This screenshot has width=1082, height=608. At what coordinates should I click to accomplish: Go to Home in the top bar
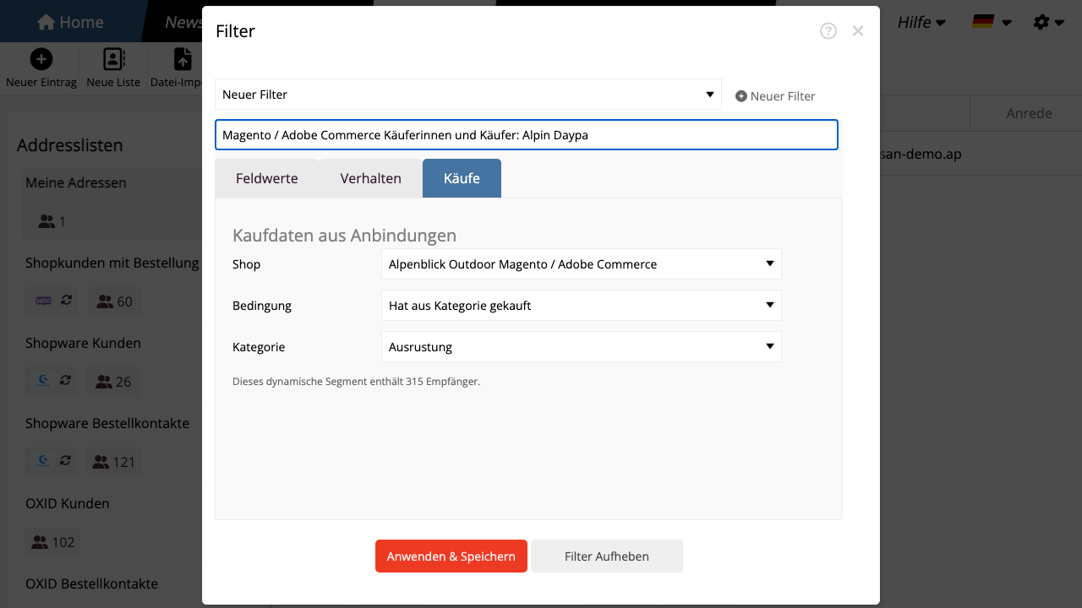70,22
